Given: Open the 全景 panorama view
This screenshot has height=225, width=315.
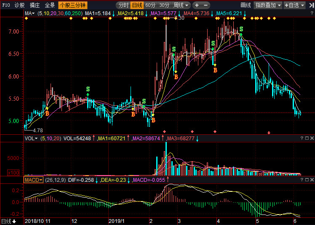Looking at the screenshot, I should (50, 5).
